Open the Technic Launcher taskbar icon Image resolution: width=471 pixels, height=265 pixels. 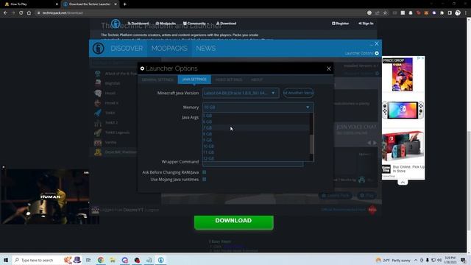click(x=161, y=260)
